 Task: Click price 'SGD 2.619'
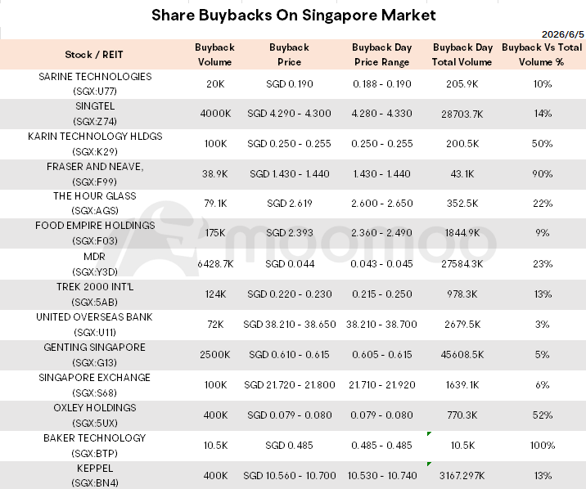[x=289, y=204]
